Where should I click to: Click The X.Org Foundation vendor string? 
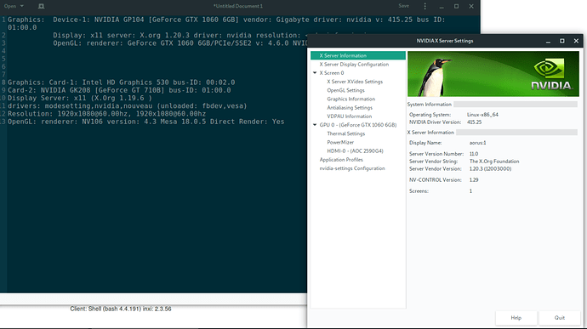[x=494, y=162]
